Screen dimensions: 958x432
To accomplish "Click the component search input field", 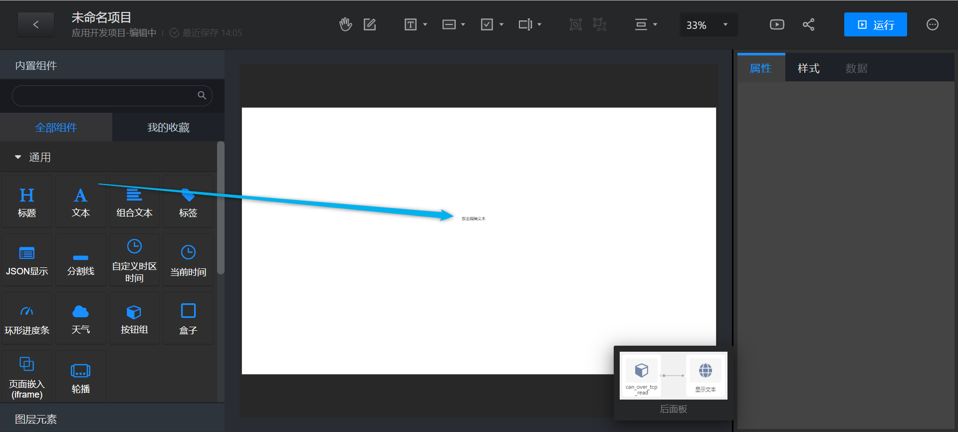I will [105, 95].
